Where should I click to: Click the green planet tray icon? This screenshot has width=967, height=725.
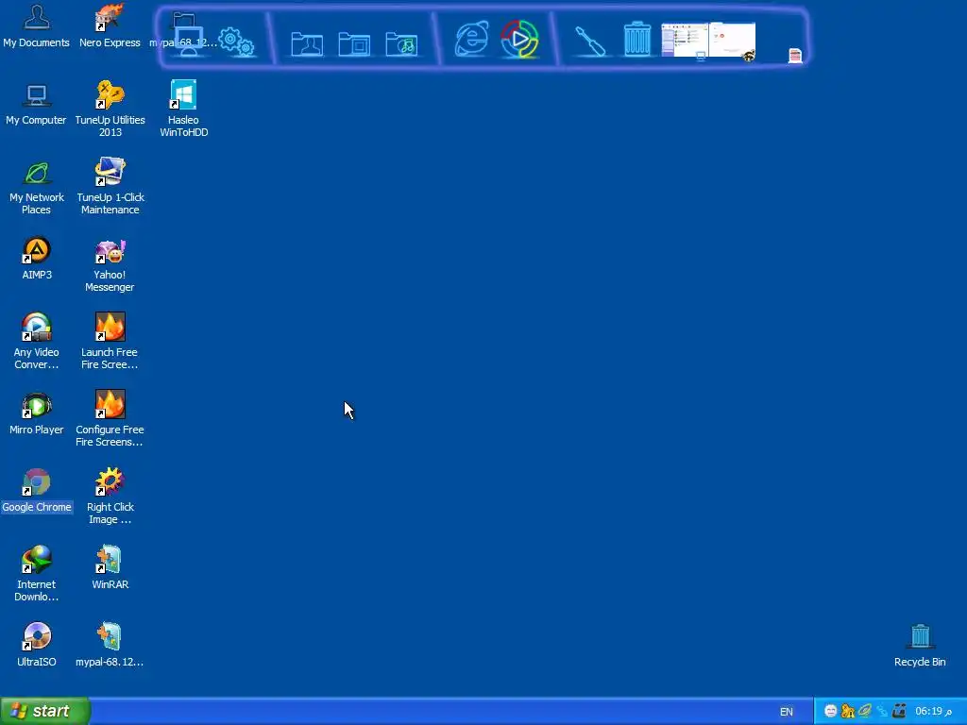(x=865, y=711)
